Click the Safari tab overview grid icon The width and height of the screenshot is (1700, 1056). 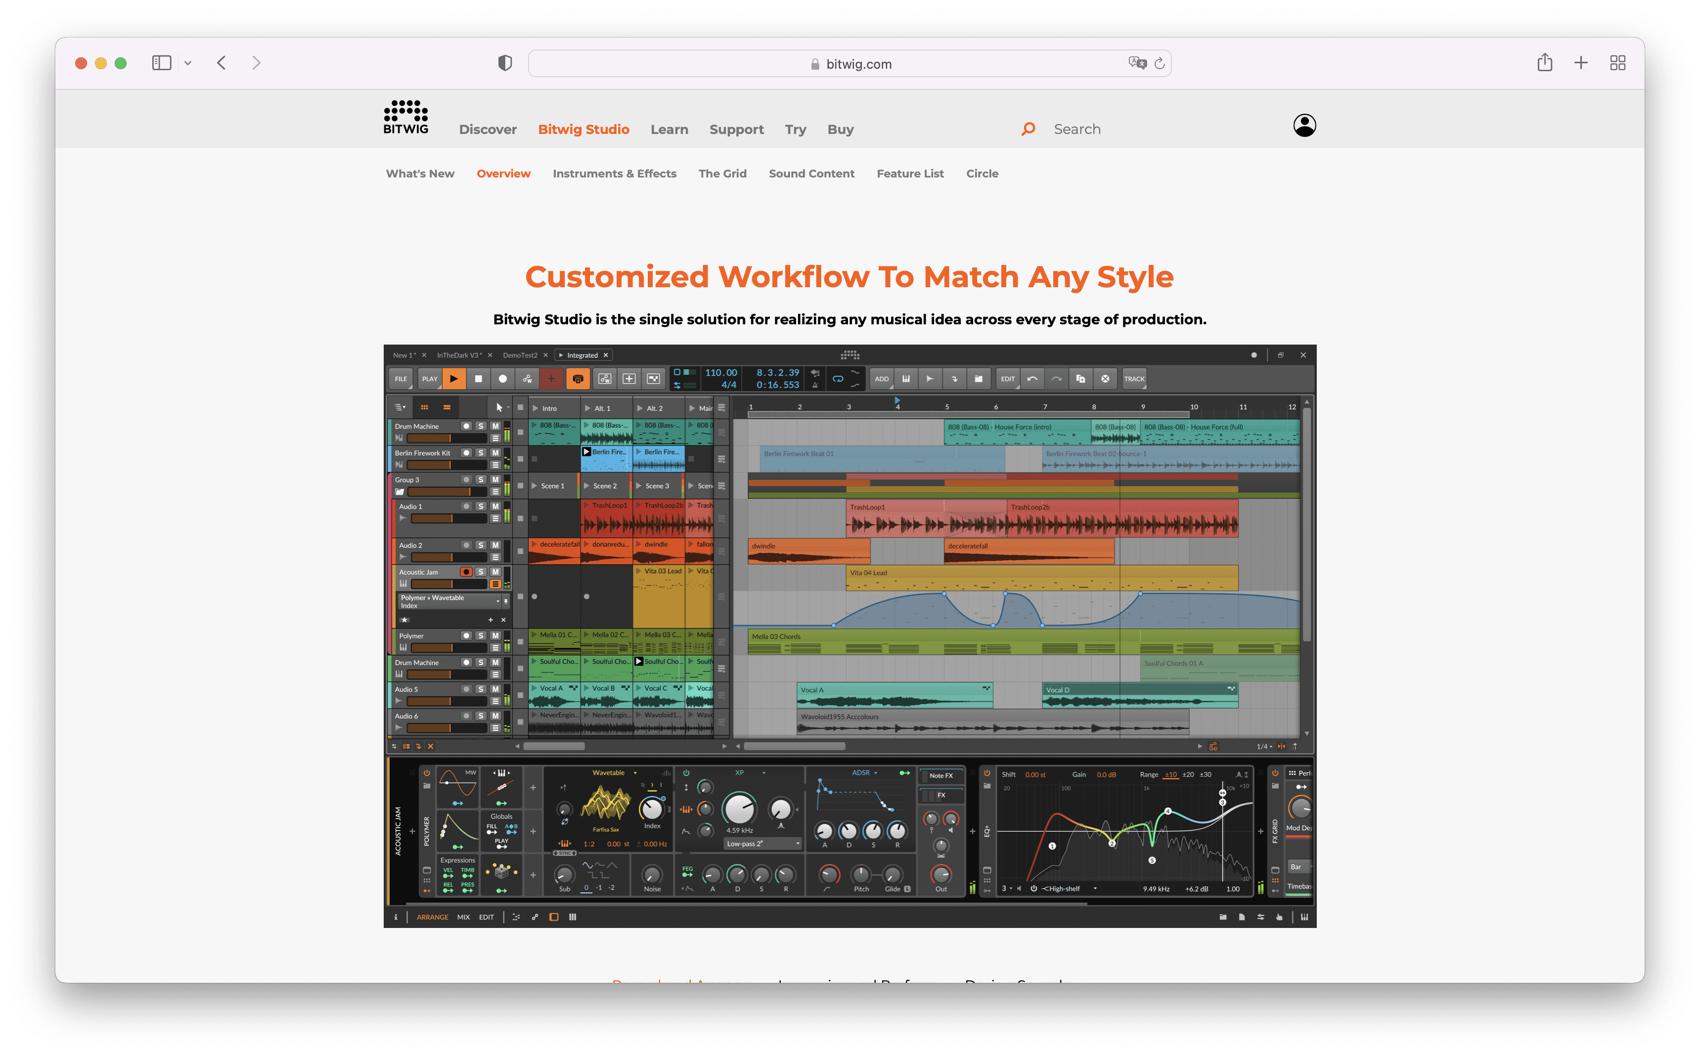point(1618,63)
